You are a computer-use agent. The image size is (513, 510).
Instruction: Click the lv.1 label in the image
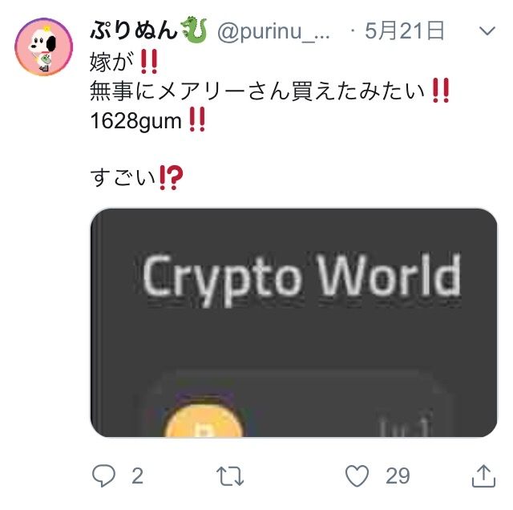403,425
